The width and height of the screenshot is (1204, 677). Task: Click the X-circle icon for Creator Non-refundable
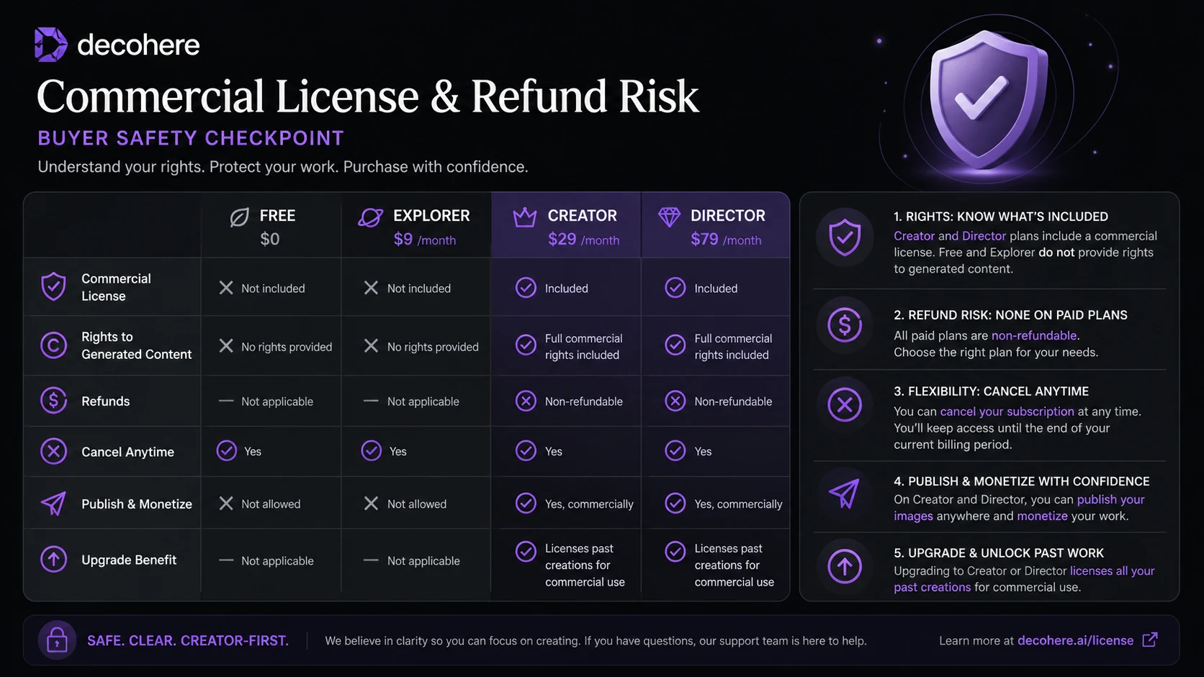(526, 401)
